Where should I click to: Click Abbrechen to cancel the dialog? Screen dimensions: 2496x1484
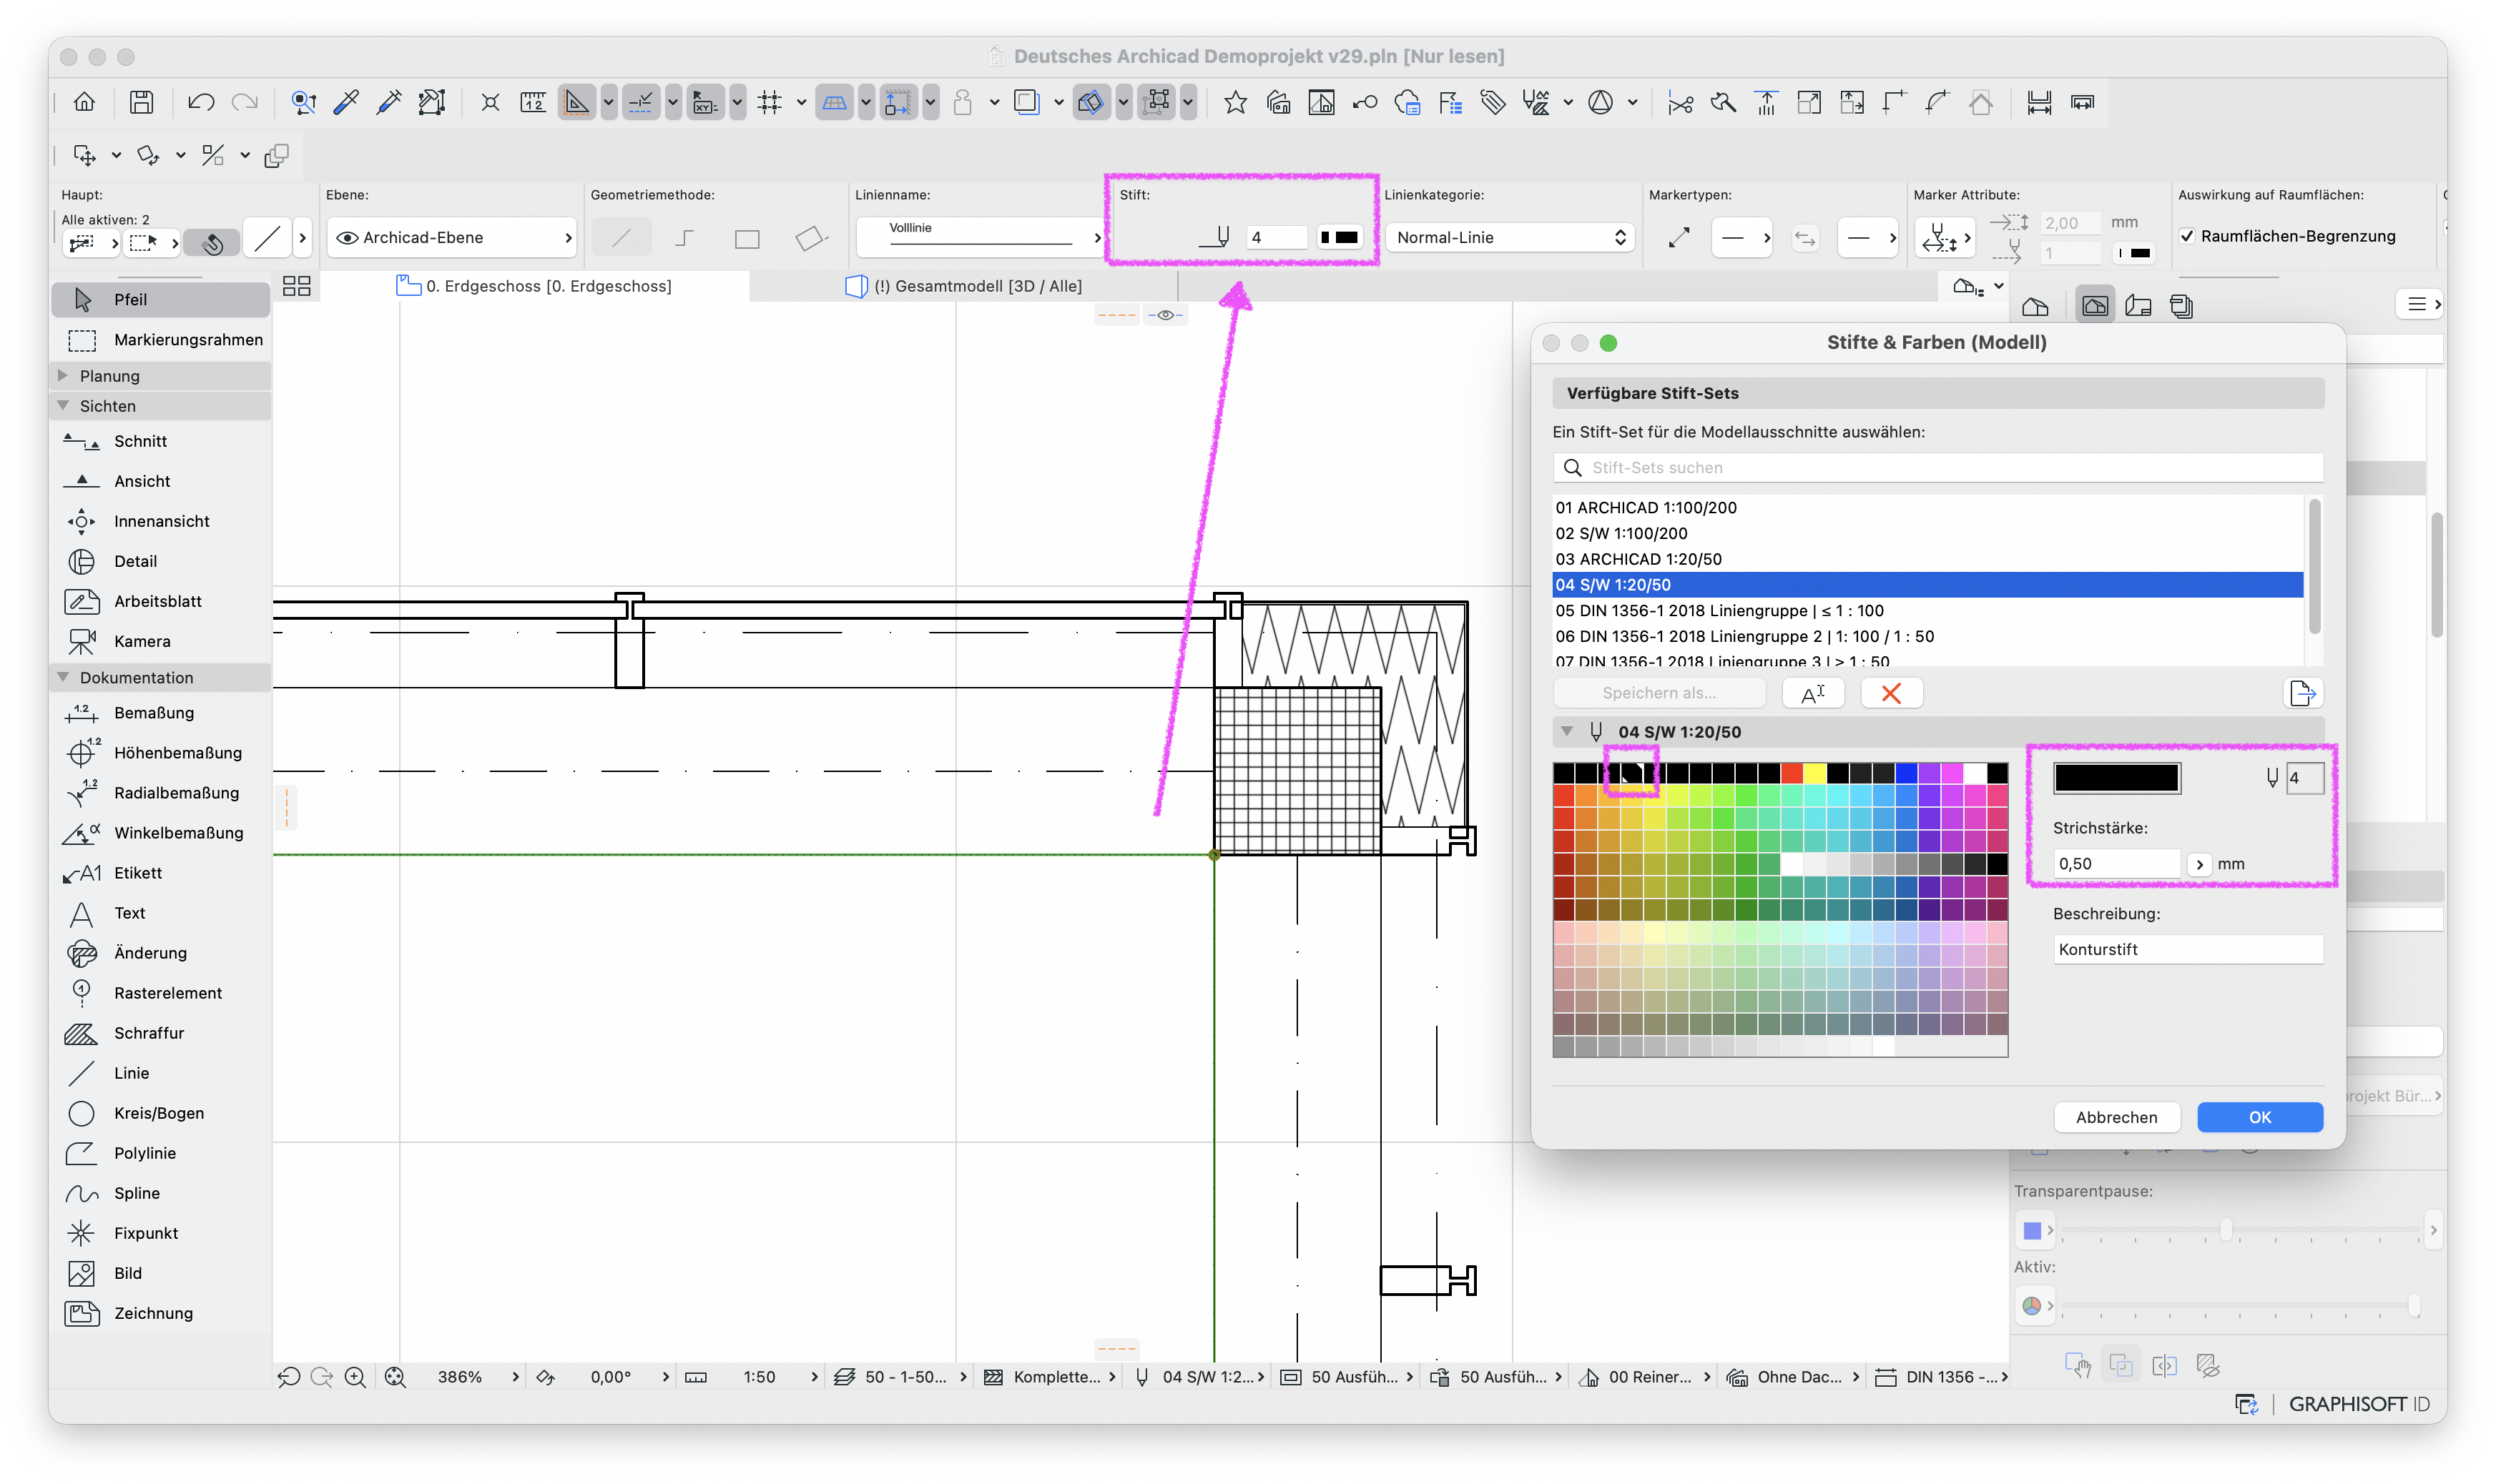click(x=2116, y=1118)
